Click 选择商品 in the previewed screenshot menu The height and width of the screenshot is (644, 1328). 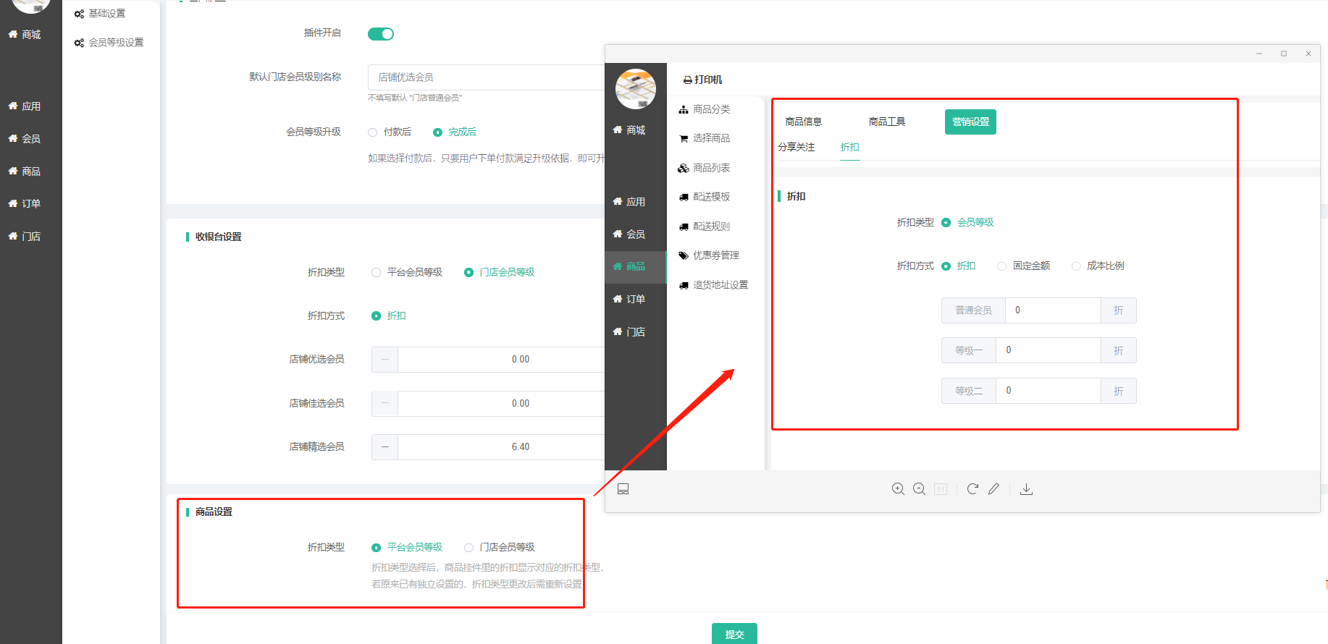click(705, 138)
